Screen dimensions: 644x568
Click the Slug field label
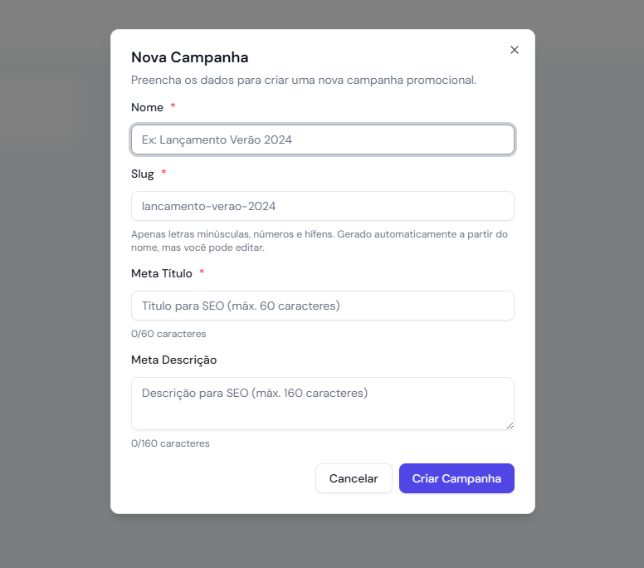142,174
